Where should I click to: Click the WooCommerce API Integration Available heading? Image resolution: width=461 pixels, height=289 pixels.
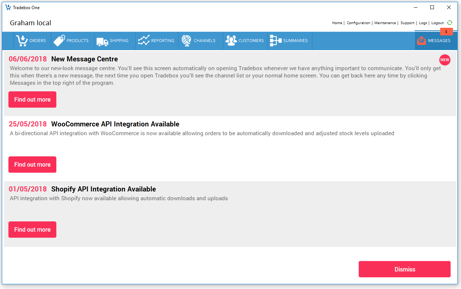tap(115, 124)
